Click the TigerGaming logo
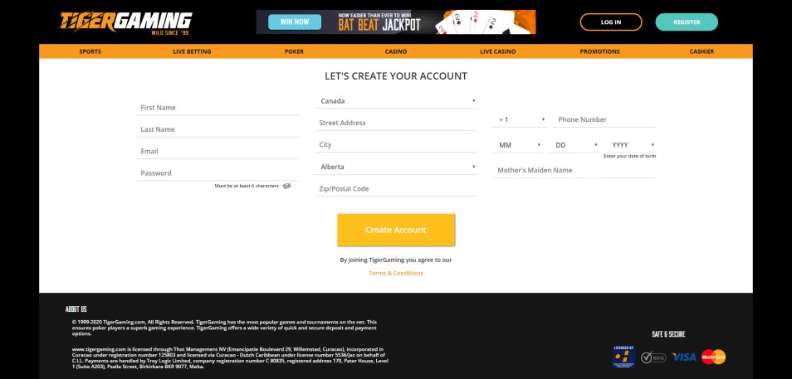Image resolution: width=792 pixels, height=379 pixels. click(x=125, y=22)
